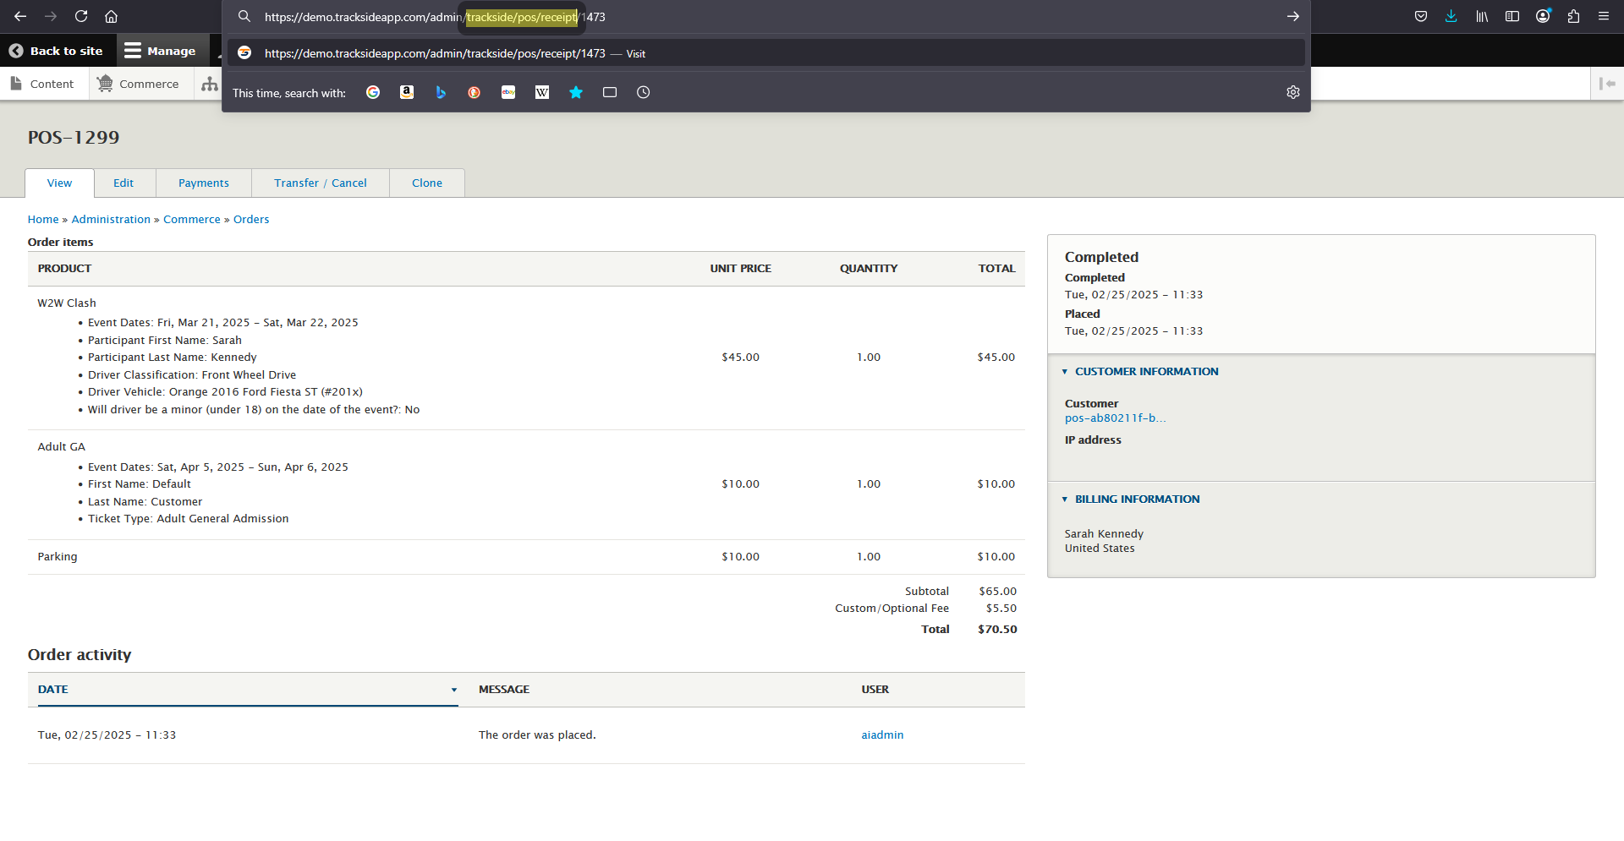The width and height of the screenshot is (1624, 841).
Task: Search within bookmarks using star icon
Action: [x=576, y=92]
